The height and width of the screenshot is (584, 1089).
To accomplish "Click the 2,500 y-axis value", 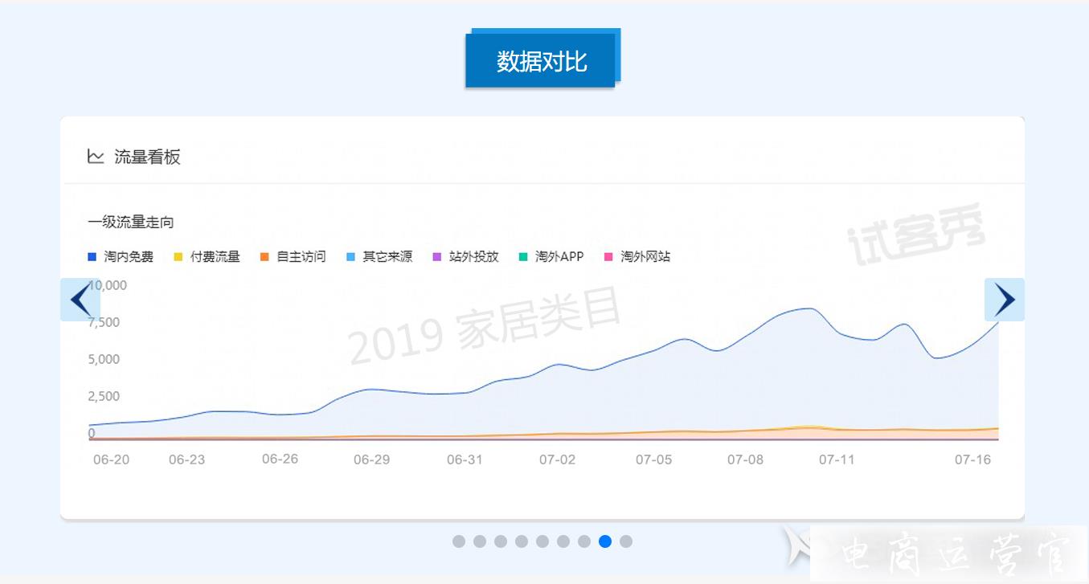I will pos(104,396).
